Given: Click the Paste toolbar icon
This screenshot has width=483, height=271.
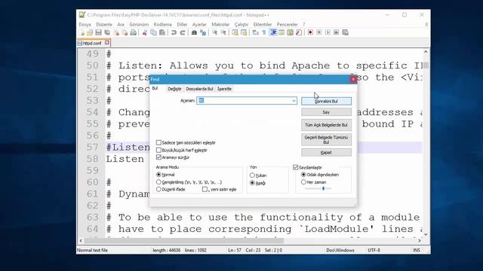Looking at the screenshot, I should [x=162, y=32].
